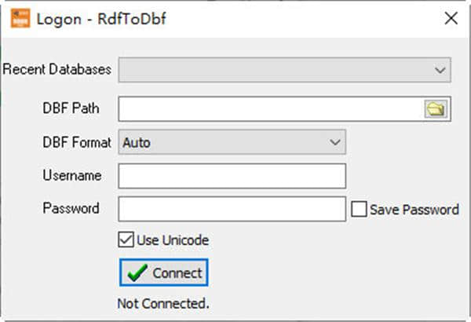Click the green checkmark icon on Connect
The height and width of the screenshot is (322, 471).
(137, 273)
